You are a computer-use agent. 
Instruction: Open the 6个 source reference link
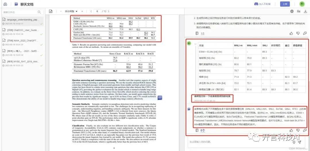pos(203,130)
